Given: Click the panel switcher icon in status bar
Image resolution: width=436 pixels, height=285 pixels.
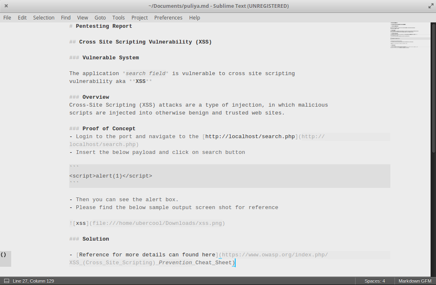Looking at the screenshot, I should pyautogui.click(x=5, y=281).
